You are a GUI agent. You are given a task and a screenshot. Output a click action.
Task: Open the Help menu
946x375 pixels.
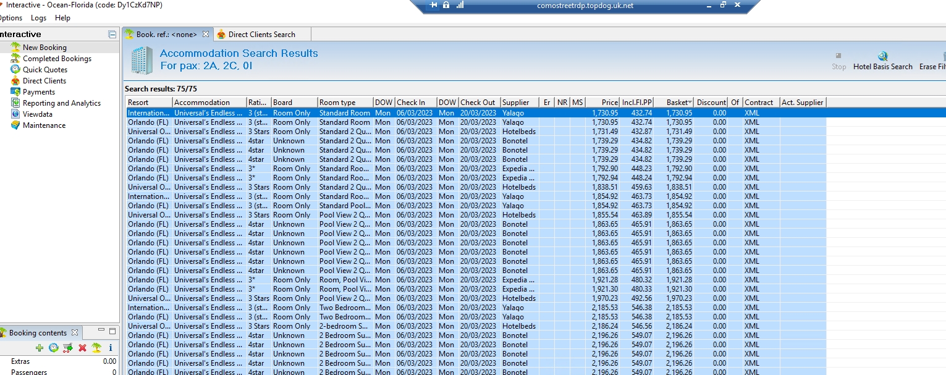(62, 18)
